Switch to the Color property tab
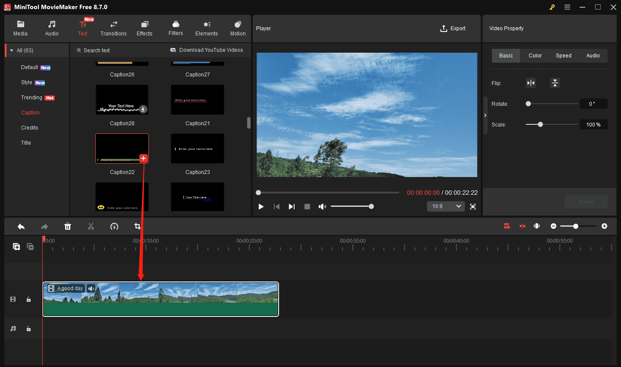The width and height of the screenshot is (621, 367). click(535, 56)
